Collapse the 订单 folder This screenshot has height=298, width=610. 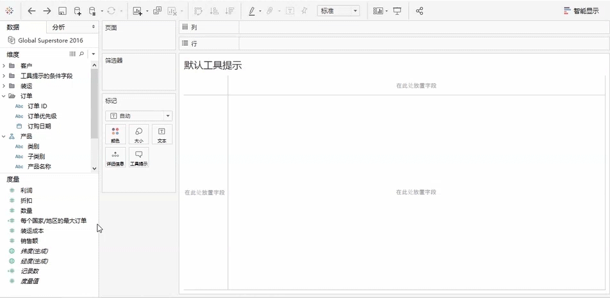point(4,96)
